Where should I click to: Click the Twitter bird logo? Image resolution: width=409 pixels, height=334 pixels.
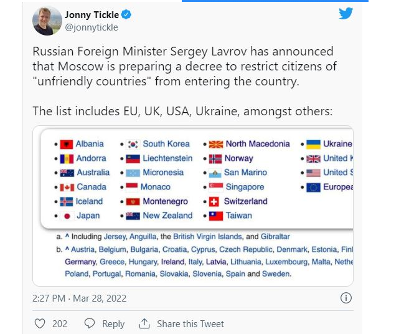(x=346, y=14)
